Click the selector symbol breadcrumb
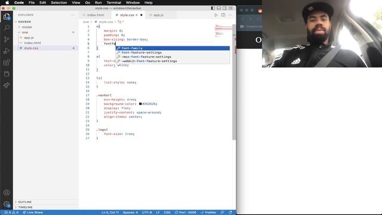 point(121,21)
